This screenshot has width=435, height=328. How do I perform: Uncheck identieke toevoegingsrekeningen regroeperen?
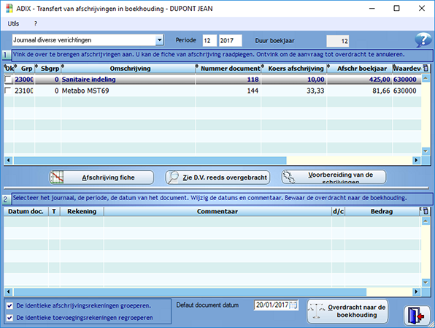[x=9, y=318]
